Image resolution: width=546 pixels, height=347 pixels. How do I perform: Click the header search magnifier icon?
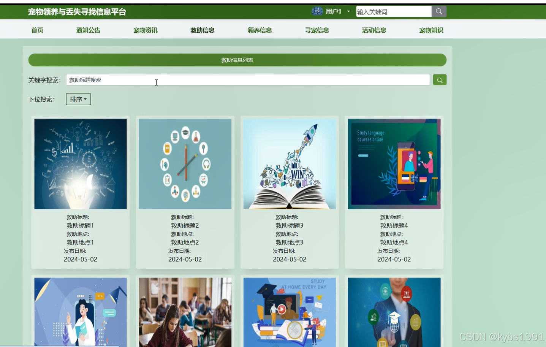coord(439,11)
